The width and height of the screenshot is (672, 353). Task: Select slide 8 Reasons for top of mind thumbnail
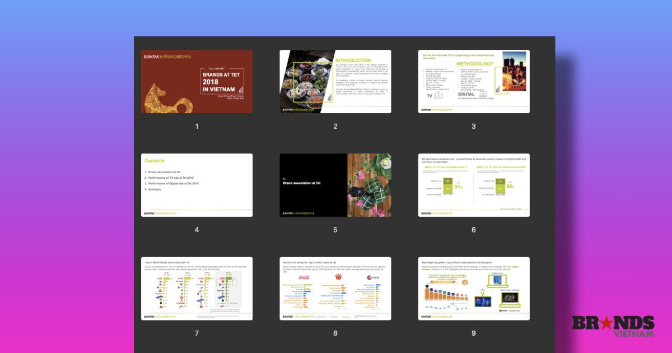click(x=335, y=289)
